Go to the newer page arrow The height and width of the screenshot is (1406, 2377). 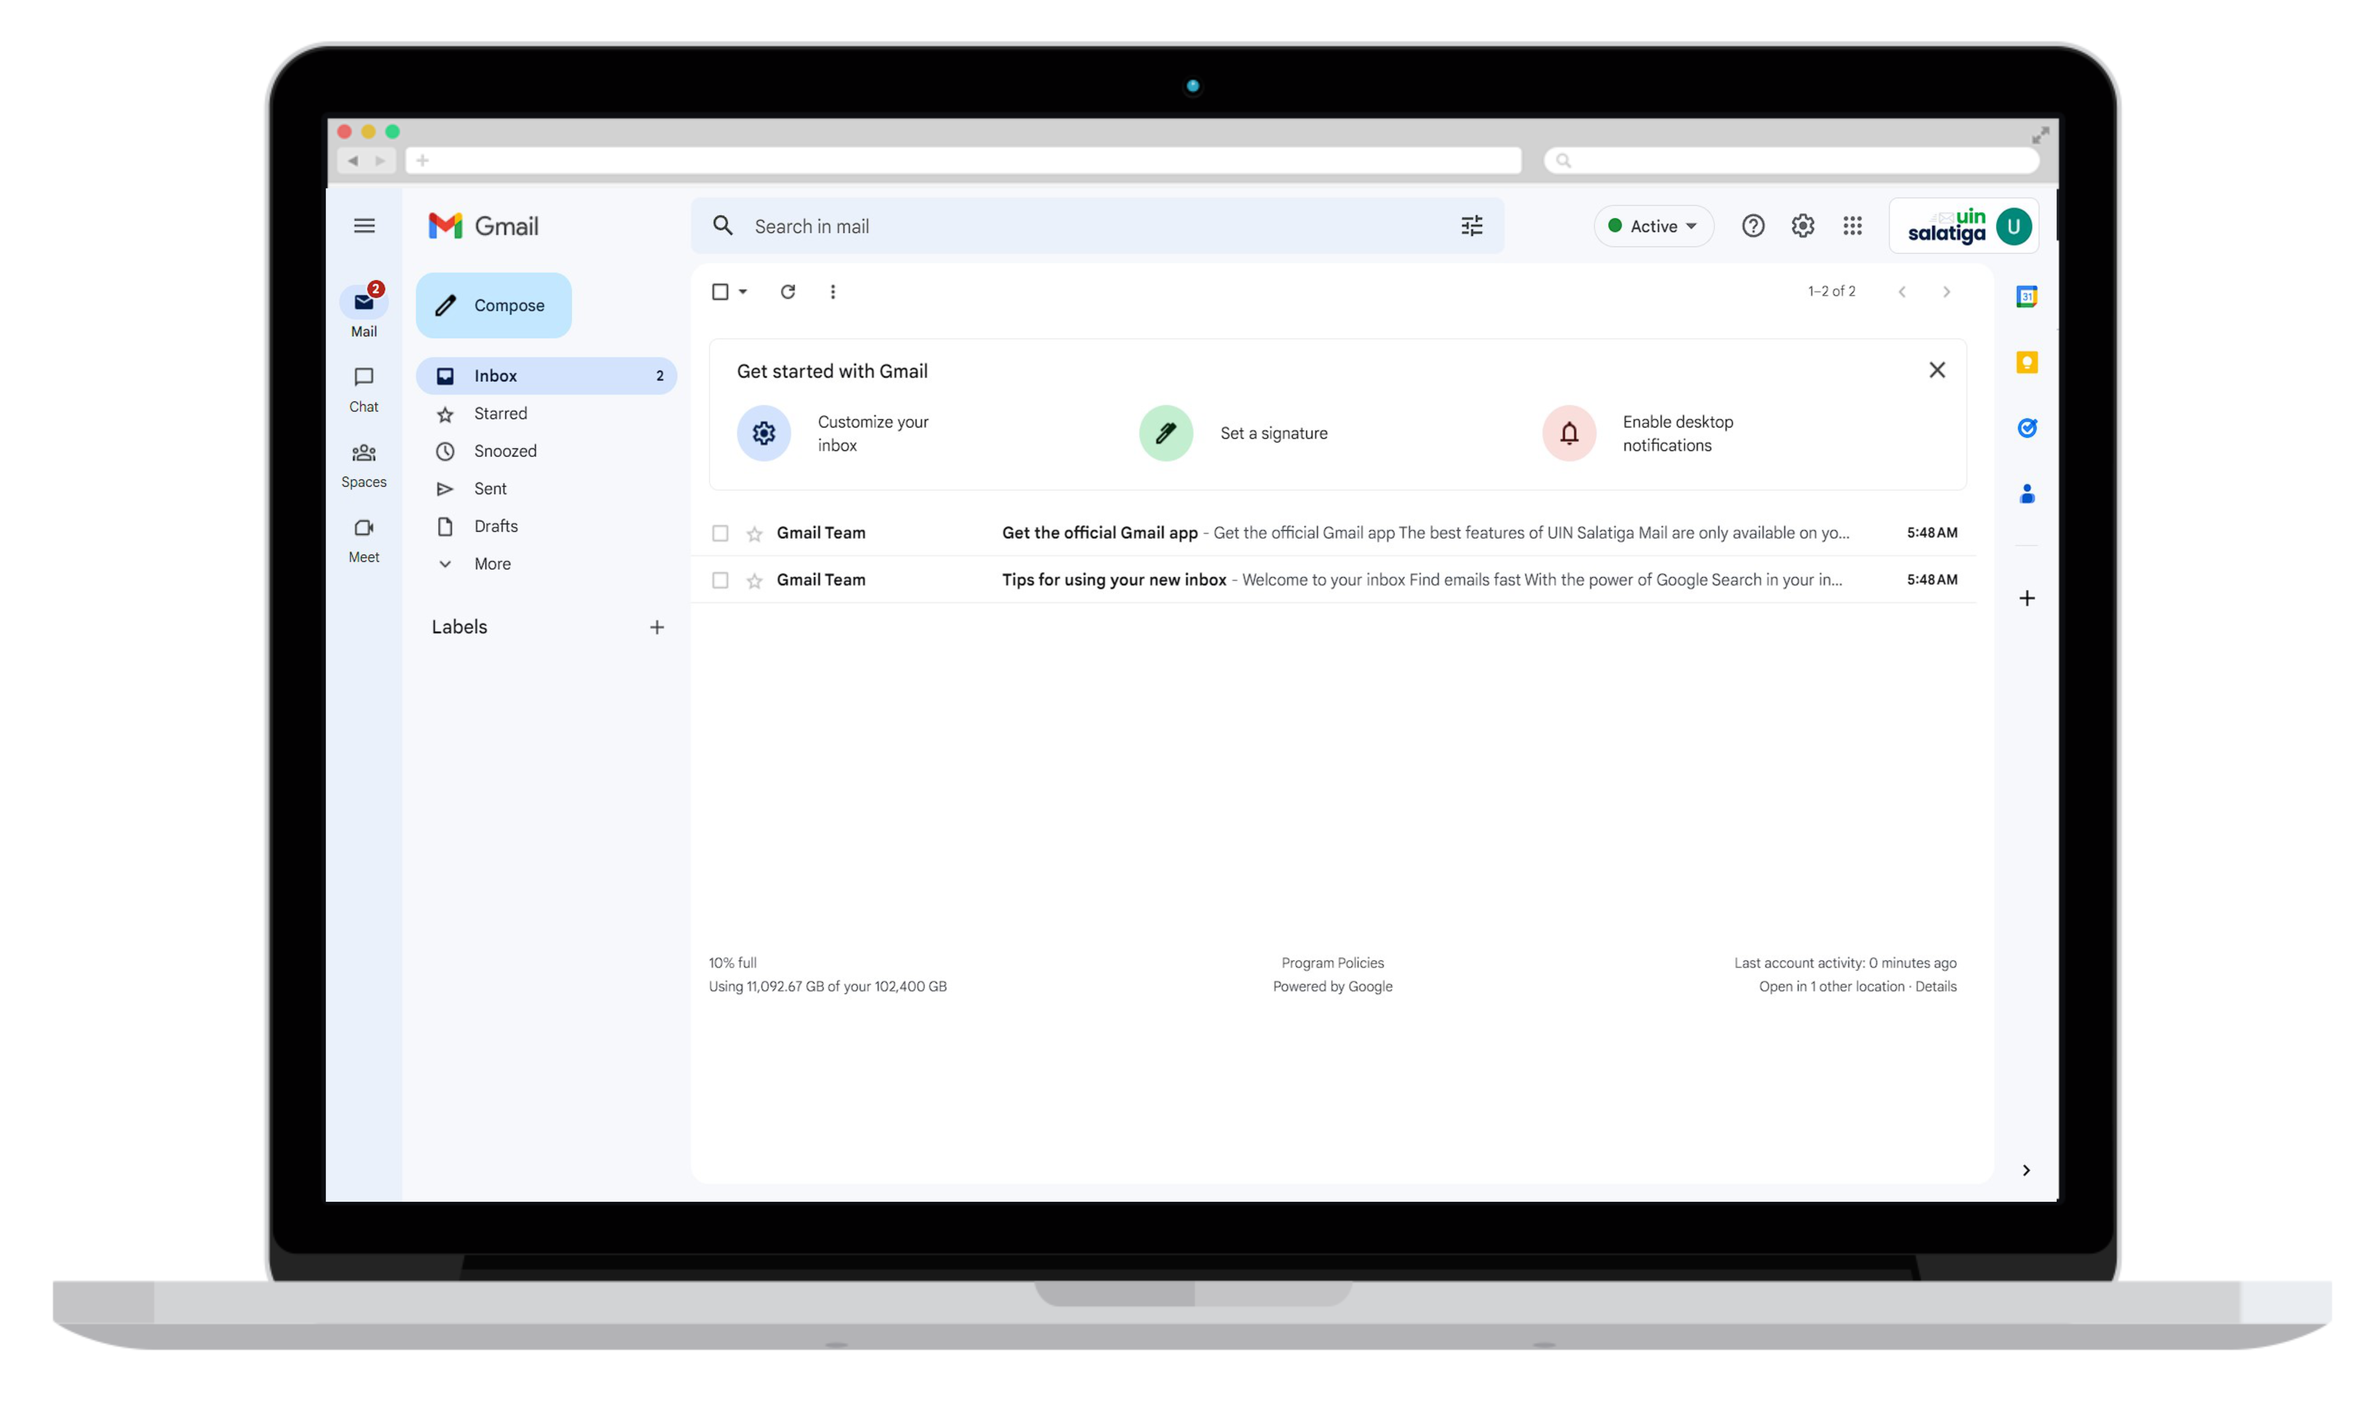coord(1901,292)
